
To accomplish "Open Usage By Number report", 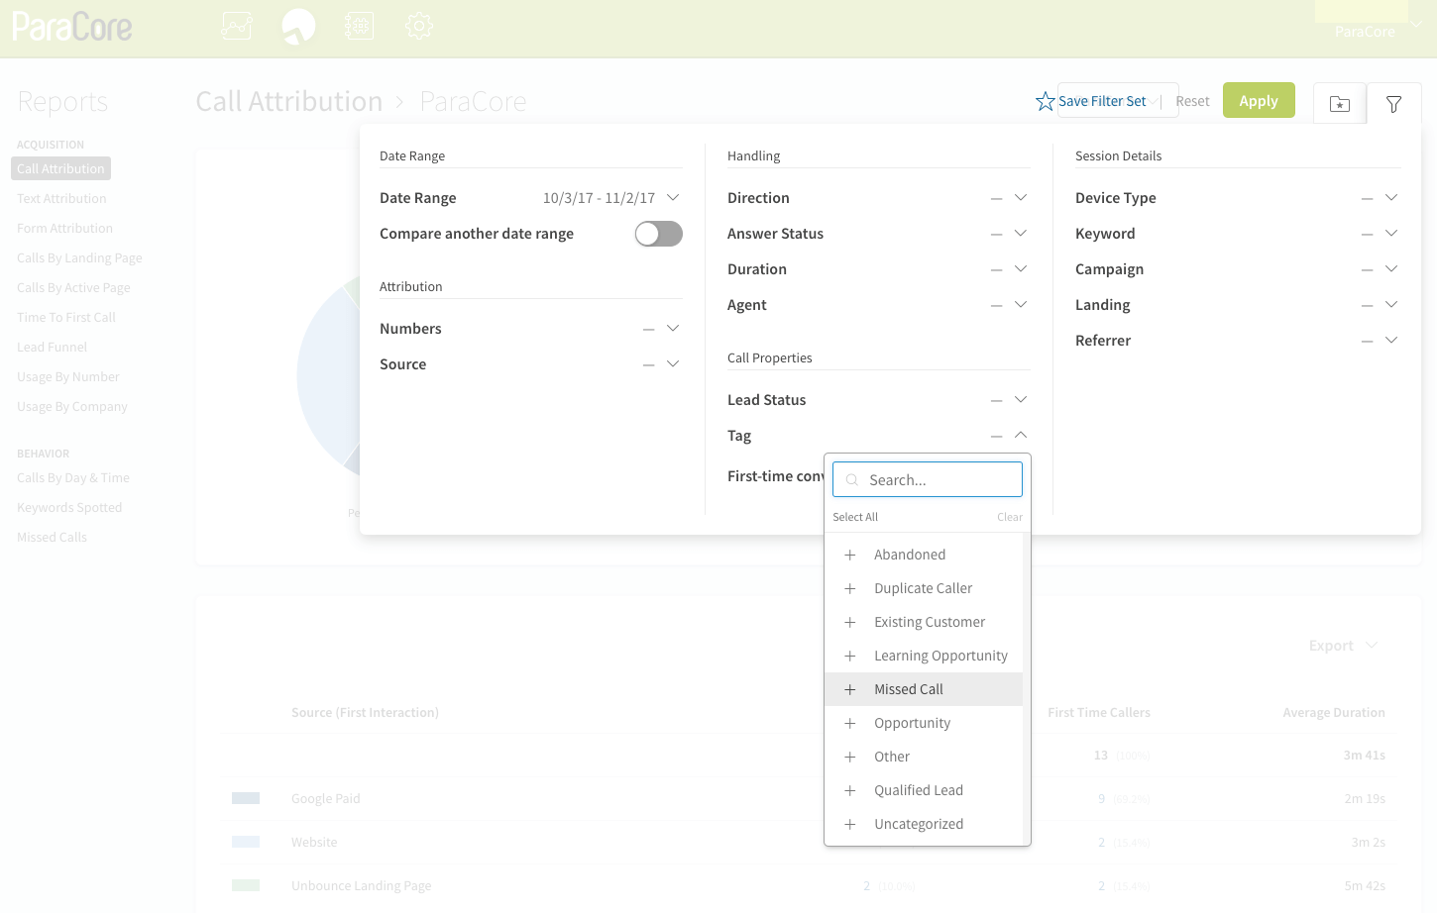I will pos(67,376).
